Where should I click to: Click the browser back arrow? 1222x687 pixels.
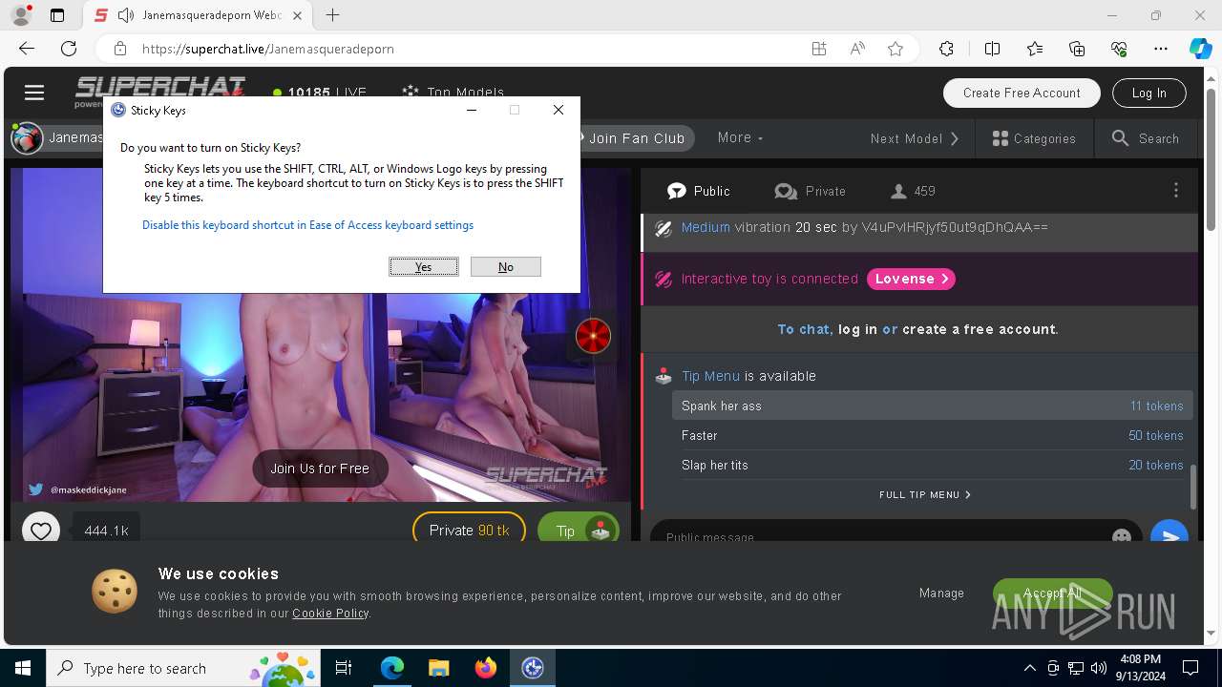point(27,49)
